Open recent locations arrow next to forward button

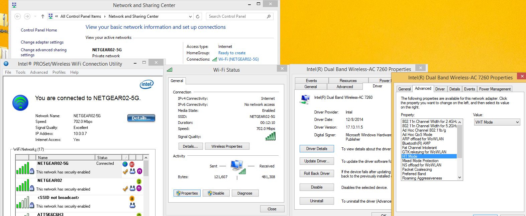(35, 16)
